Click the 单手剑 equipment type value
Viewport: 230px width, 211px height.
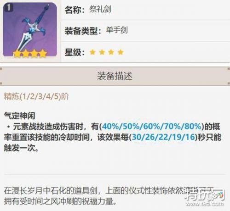click(x=117, y=30)
